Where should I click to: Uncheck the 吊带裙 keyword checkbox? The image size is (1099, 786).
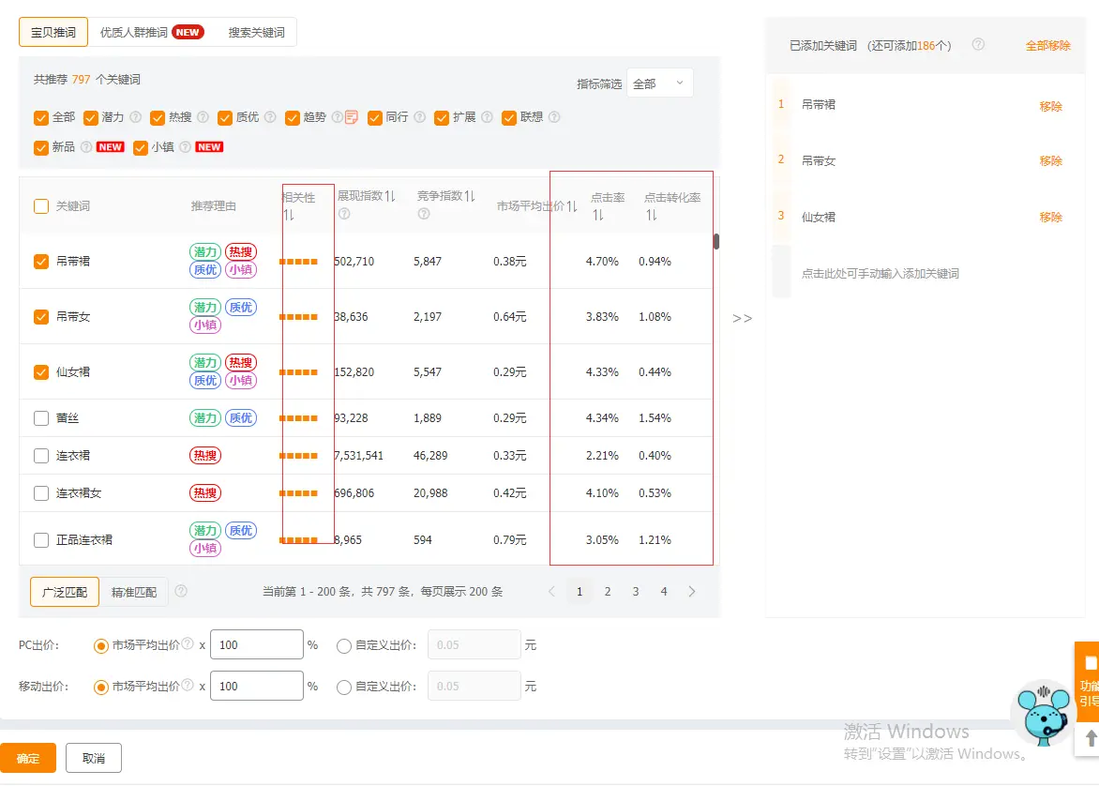tap(41, 262)
